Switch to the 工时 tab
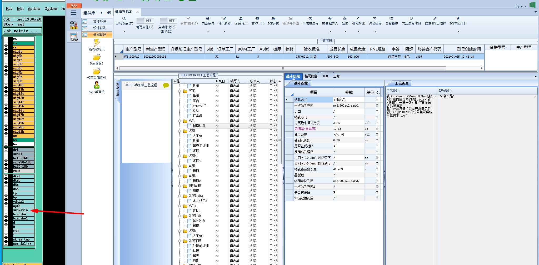 [336, 76]
